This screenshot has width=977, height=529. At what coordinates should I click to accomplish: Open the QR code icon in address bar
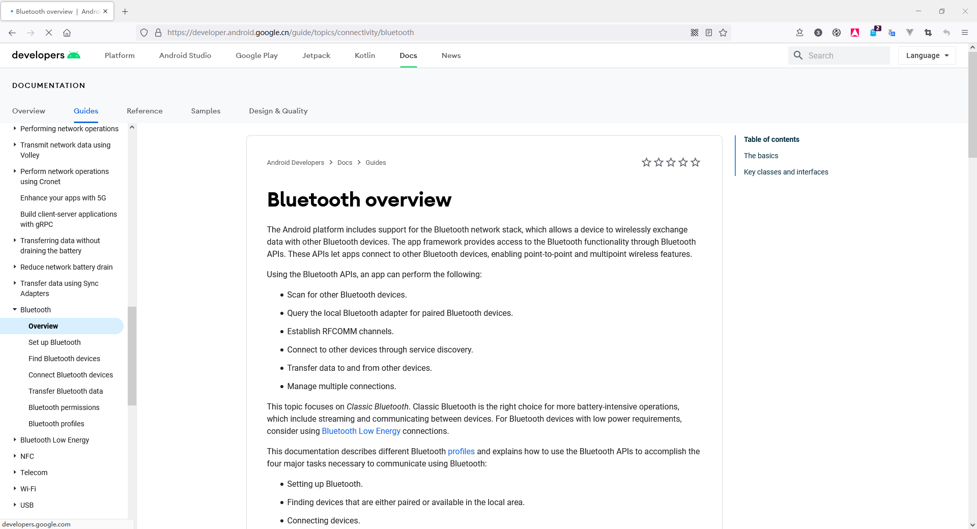click(x=695, y=33)
